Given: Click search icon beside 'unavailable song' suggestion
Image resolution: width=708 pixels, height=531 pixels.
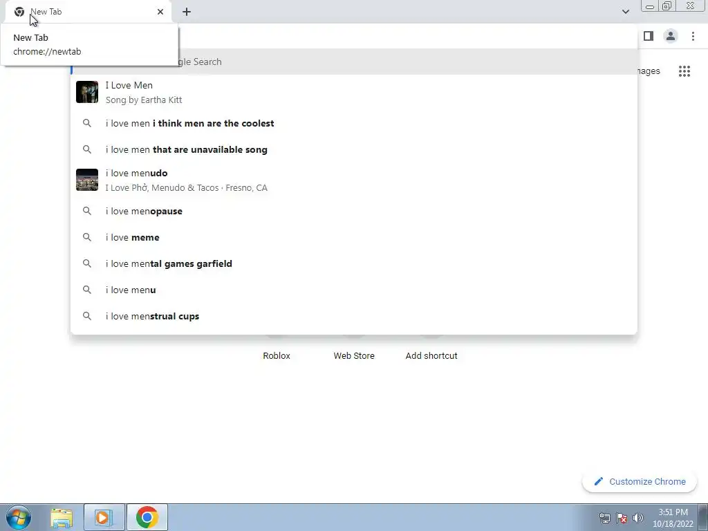Looking at the screenshot, I should point(87,149).
